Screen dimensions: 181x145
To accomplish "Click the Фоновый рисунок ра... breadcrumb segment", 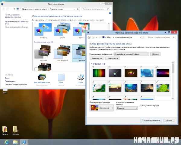I will tap(124, 37).
